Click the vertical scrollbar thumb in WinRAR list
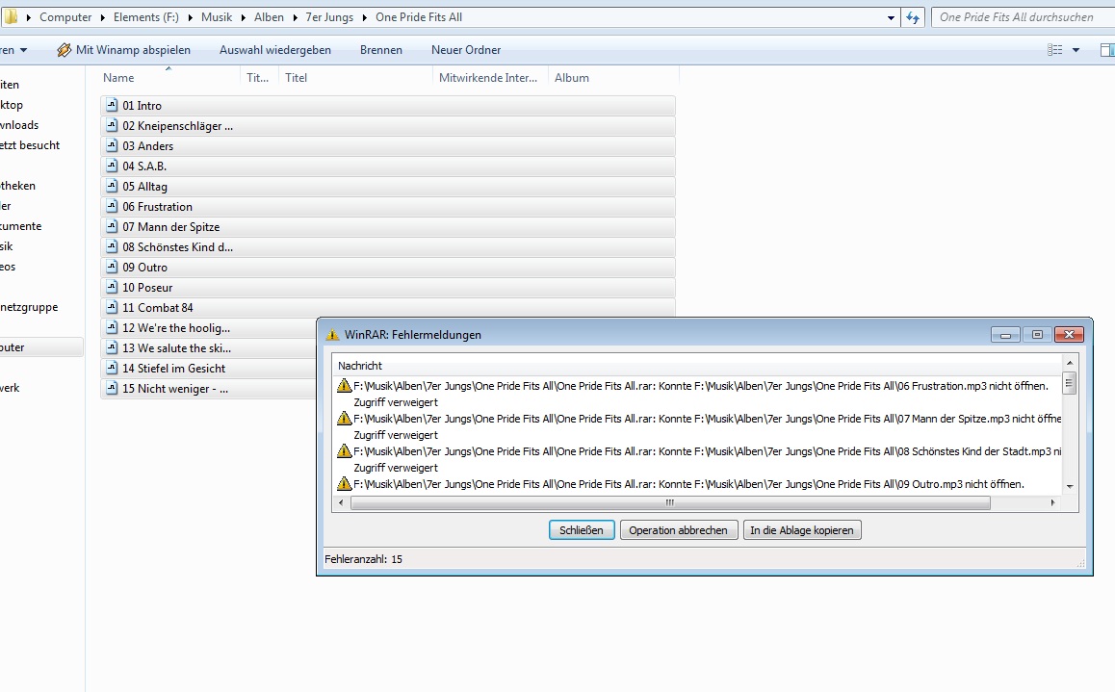 coord(1069,383)
